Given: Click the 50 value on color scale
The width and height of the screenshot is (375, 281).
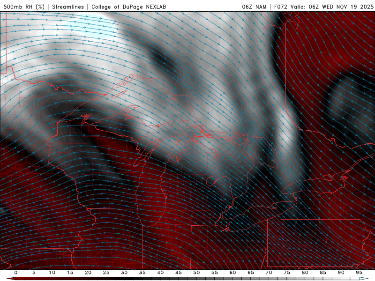Looking at the screenshot, I should click(196, 273).
